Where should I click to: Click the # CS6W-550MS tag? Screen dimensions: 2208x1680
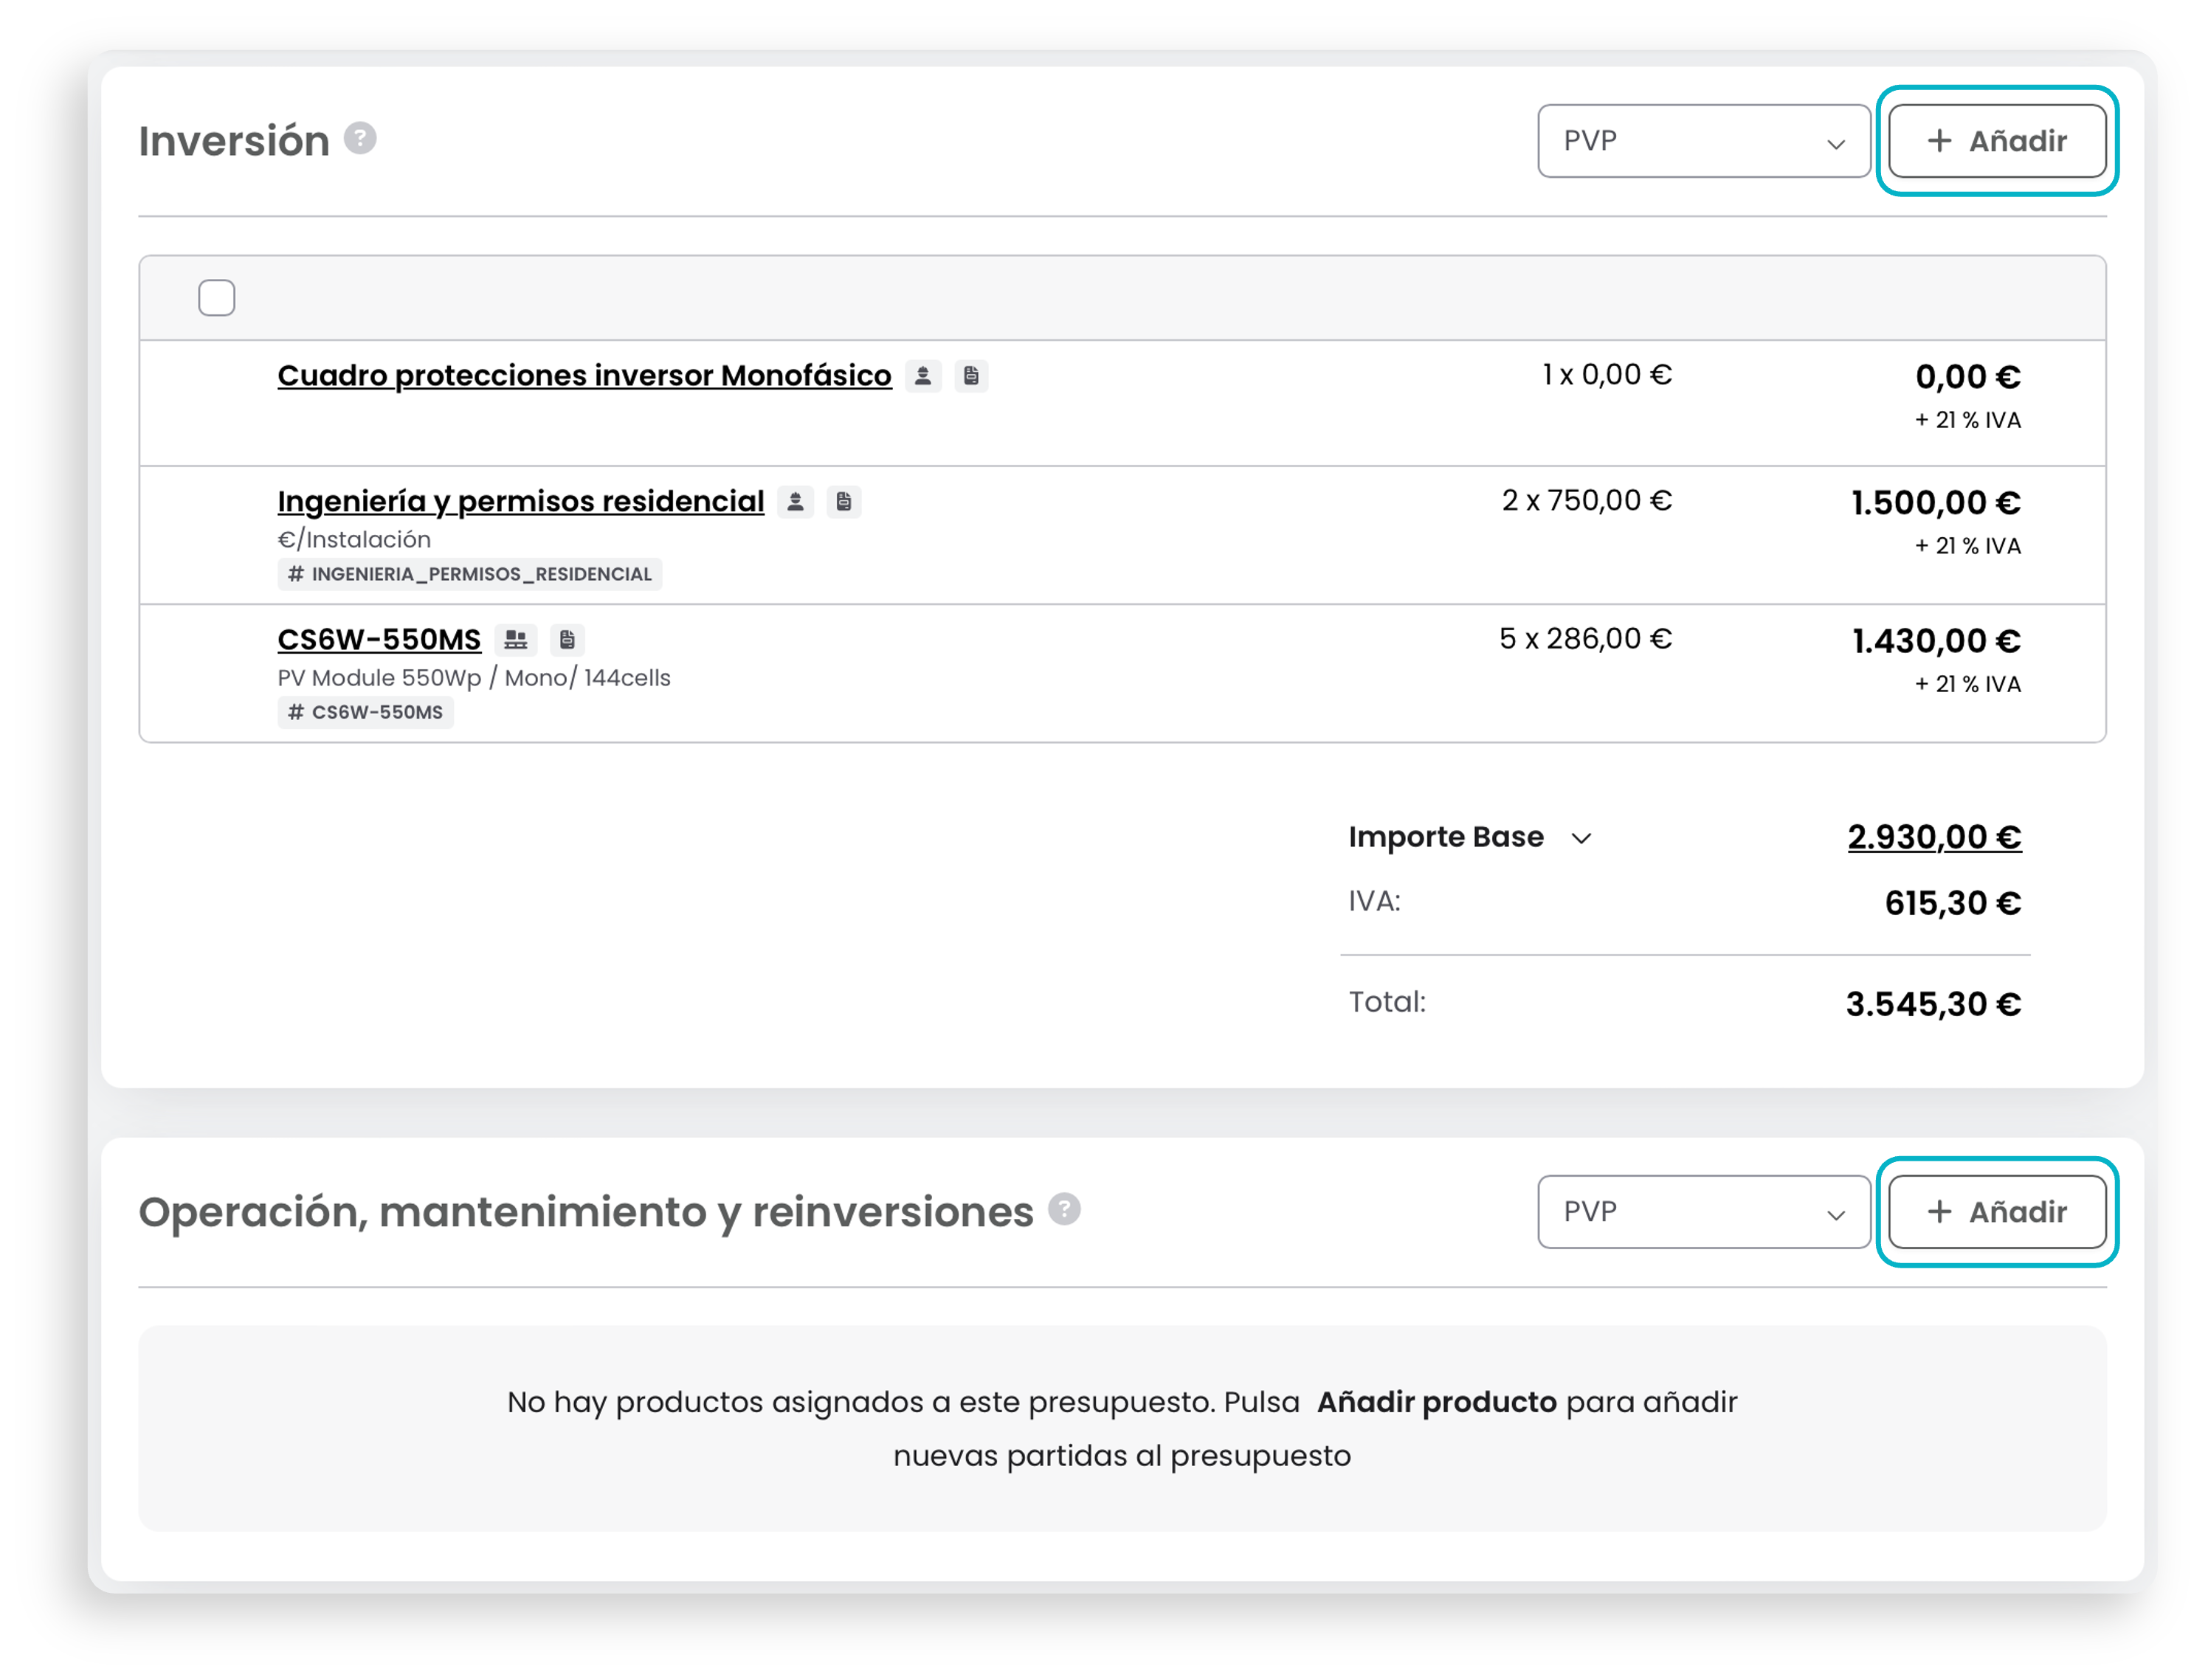click(366, 712)
